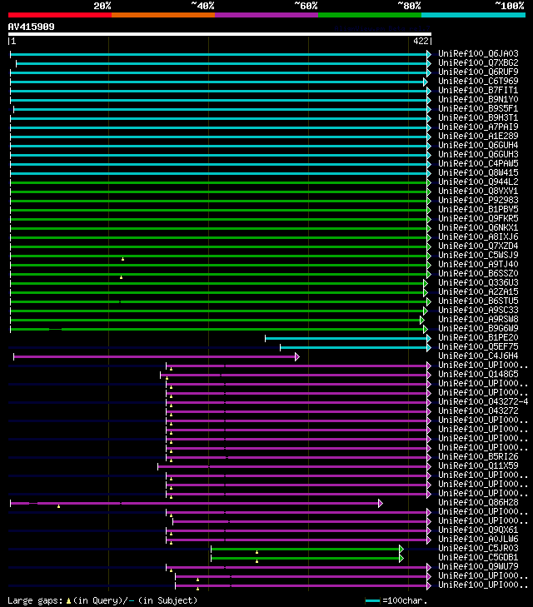The height and width of the screenshot is (607, 533).
Task: Select the UniRef100_A9SC33 label
Action: coord(478,310)
